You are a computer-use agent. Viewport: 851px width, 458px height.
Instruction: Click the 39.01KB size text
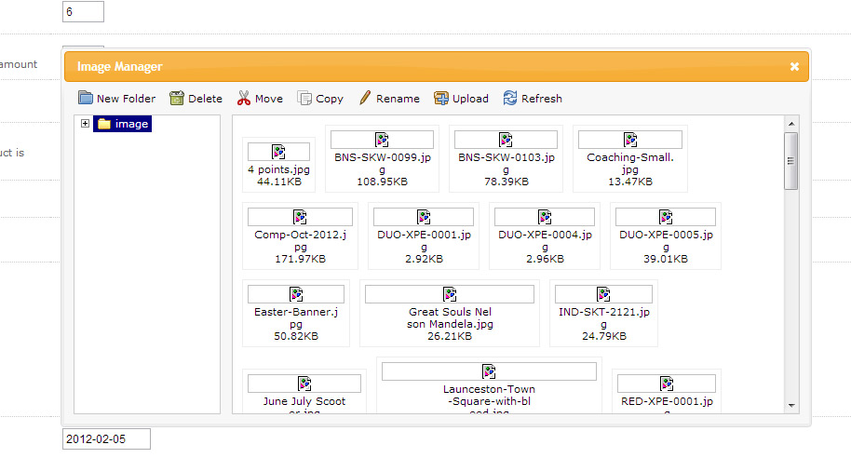click(666, 259)
